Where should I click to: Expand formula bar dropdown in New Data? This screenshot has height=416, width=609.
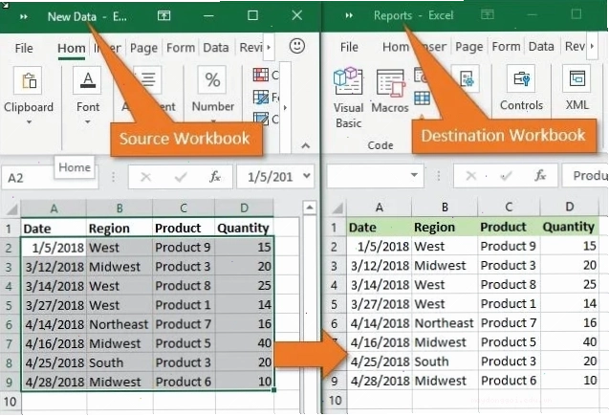tap(307, 176)
